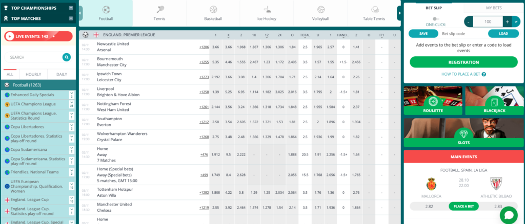Click the sports carousel left arrow

tap(80, 13)
